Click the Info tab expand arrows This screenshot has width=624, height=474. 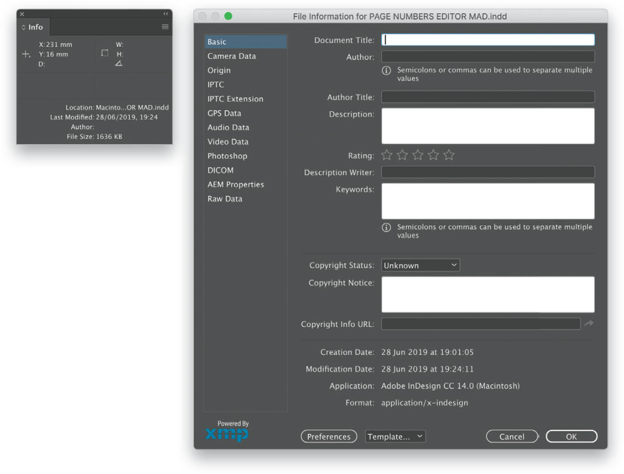24,27
